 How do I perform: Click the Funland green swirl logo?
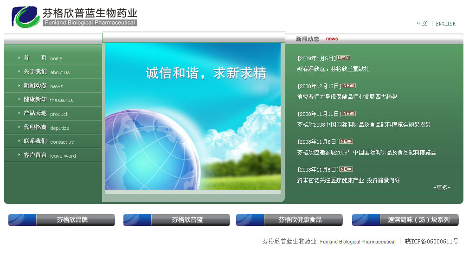click(26, 17)
